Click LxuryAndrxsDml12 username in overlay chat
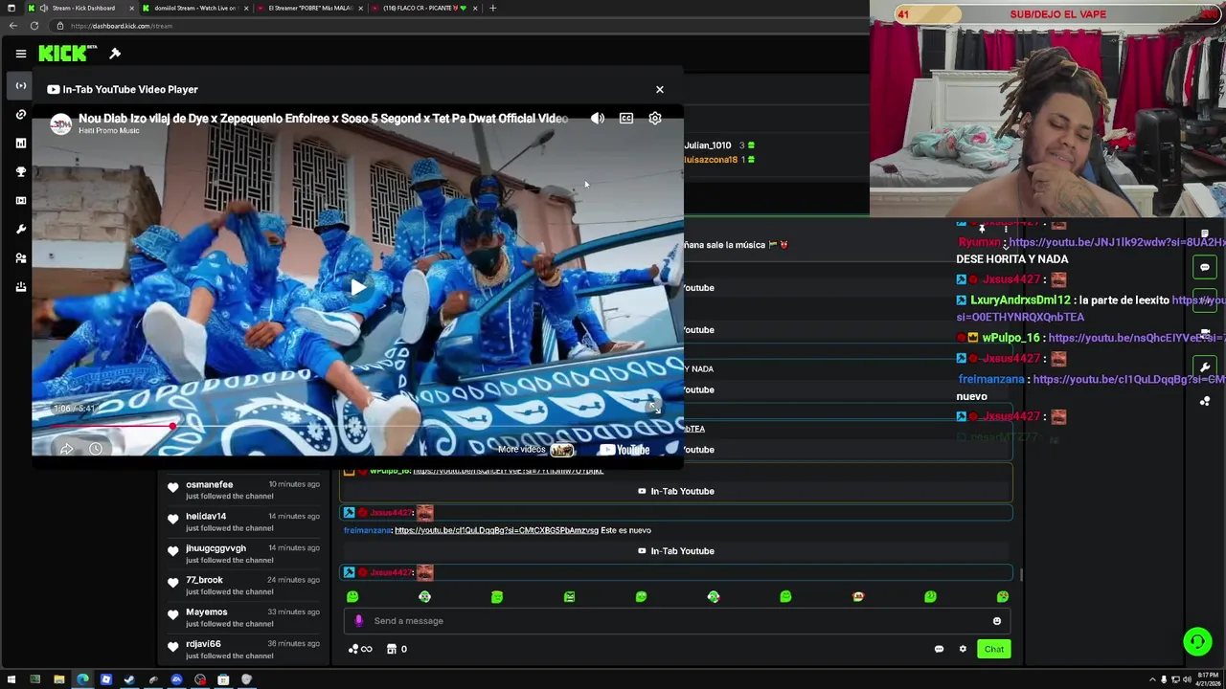 (x=1020, y=300)
